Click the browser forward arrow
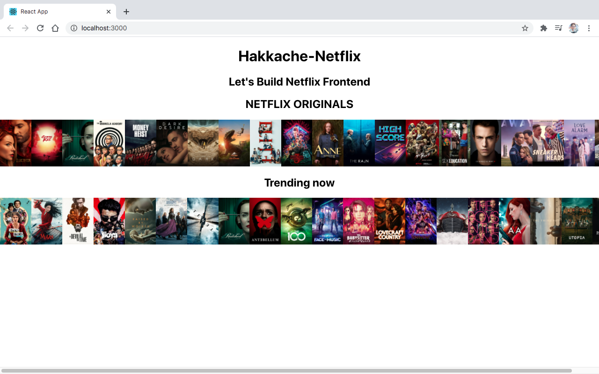 pyautogui.click(x=25, y=28)
